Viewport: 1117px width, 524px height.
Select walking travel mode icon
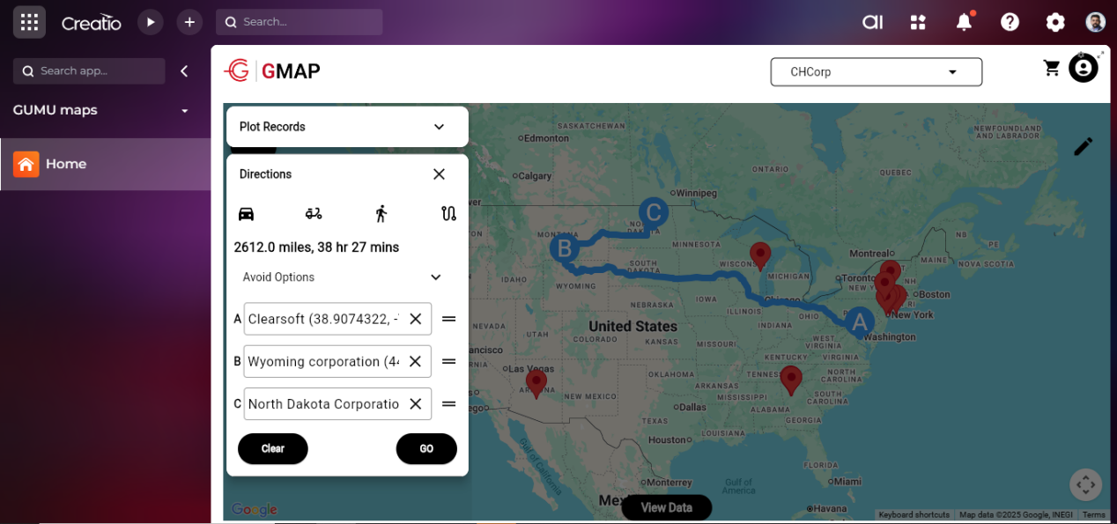pyautogui.click(x=381, y=213)
